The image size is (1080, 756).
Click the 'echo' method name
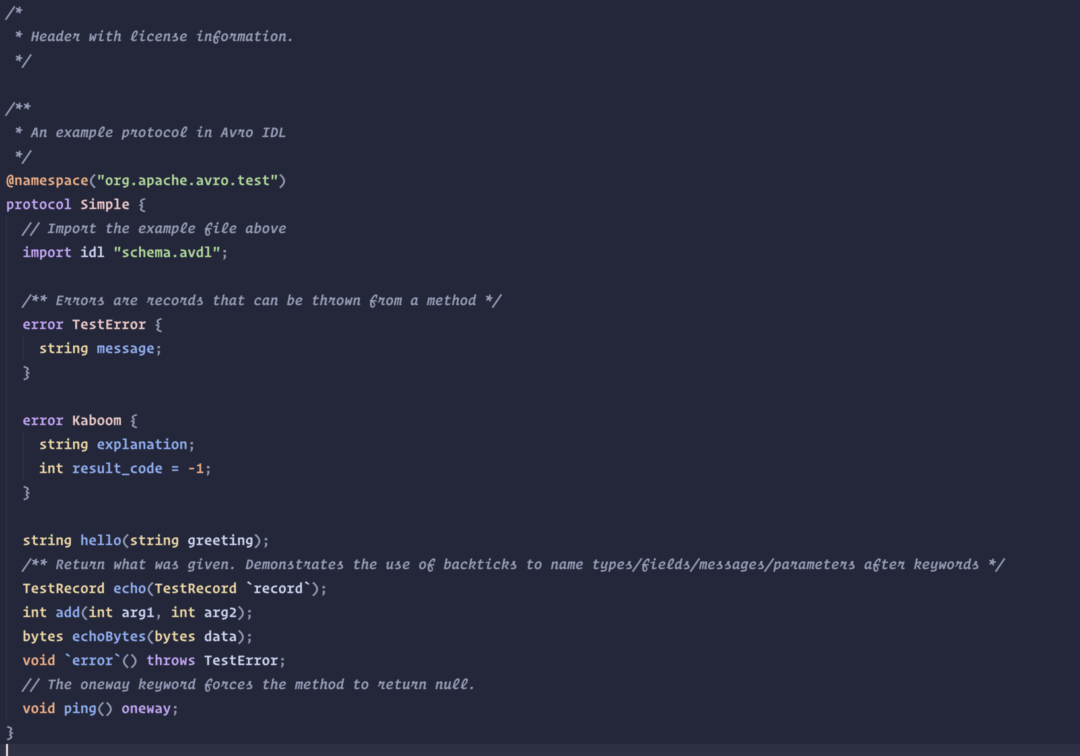coord(129,588)
